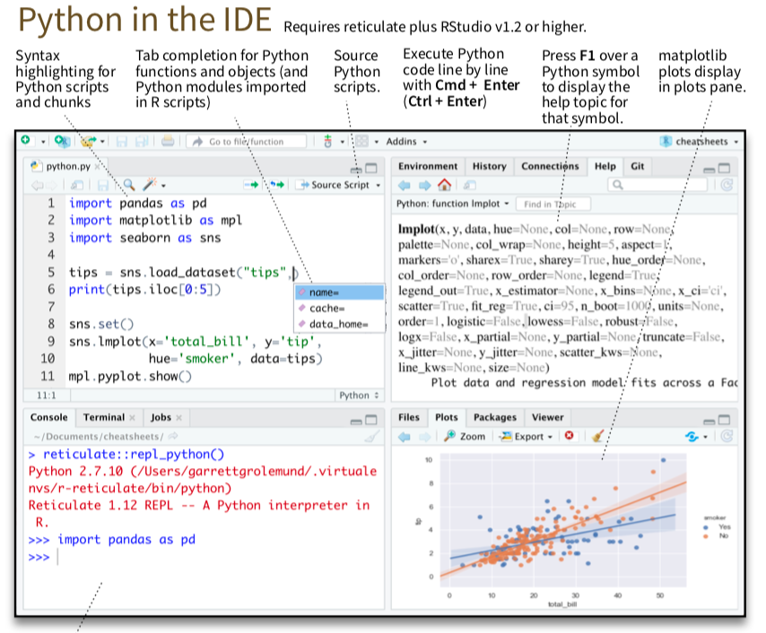Switch to the Packages tab
The width and height of the screenshot is (766, 633).
point(495,418)
